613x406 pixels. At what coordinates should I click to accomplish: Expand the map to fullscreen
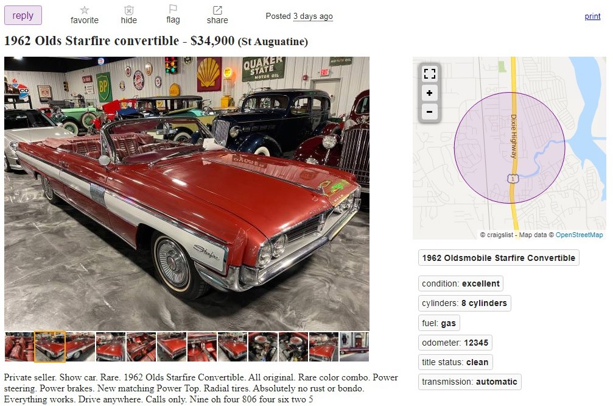(x=429, y=74)
